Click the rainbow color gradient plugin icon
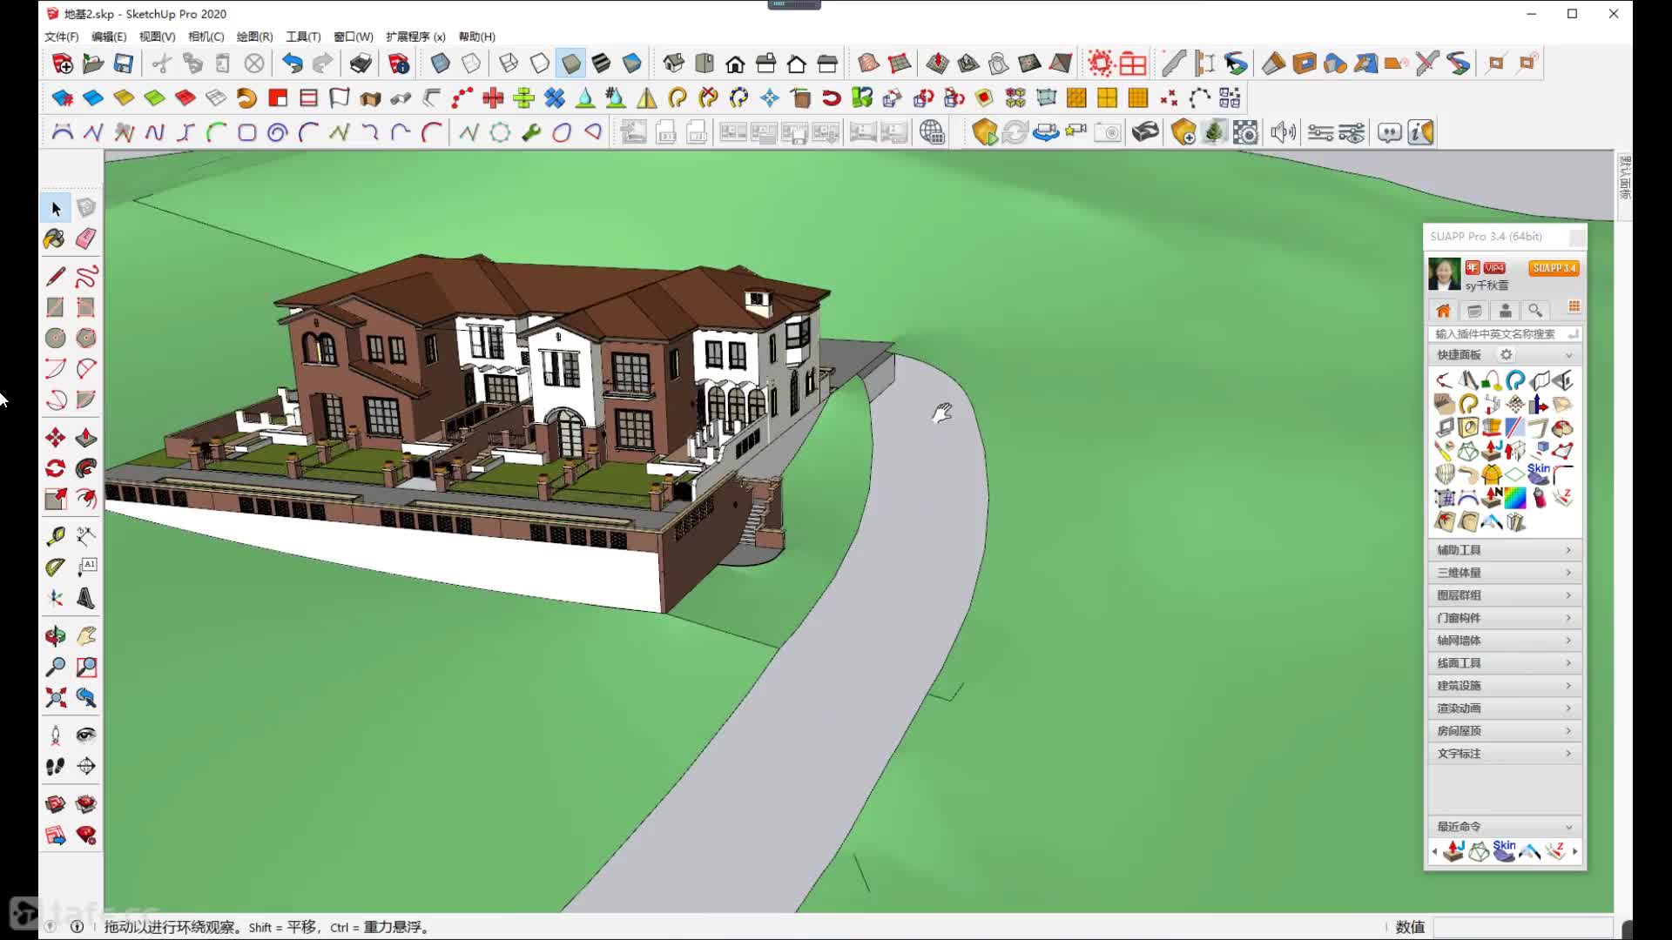The height and width of the screenshot is (940, 1672). point(1515,498)
